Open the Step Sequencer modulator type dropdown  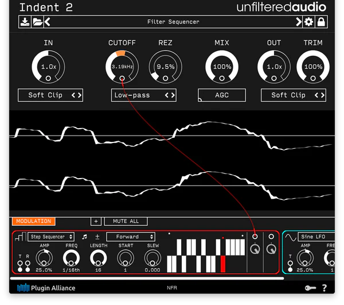(x=51, y=237)
